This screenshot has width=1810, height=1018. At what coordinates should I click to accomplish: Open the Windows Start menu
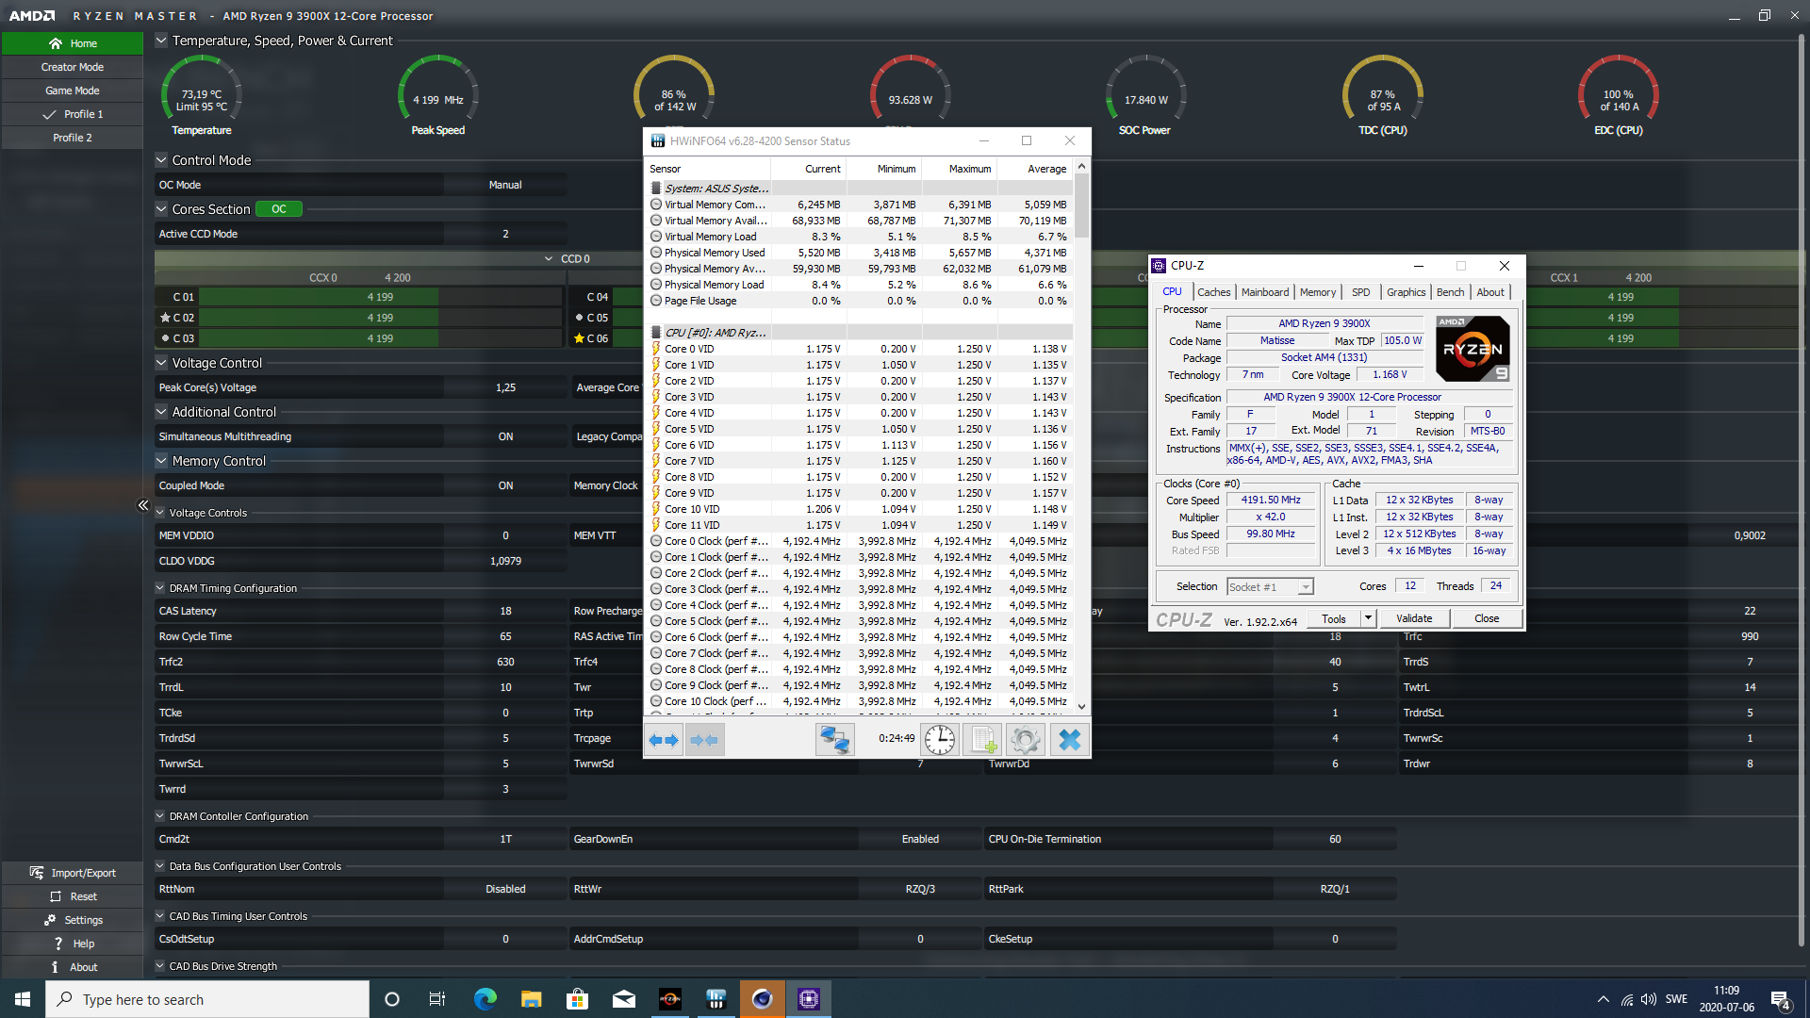[23, 999]
